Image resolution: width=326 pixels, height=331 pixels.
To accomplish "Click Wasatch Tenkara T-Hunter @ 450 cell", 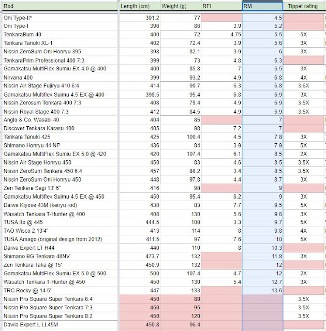I will (x=60, y=282).
